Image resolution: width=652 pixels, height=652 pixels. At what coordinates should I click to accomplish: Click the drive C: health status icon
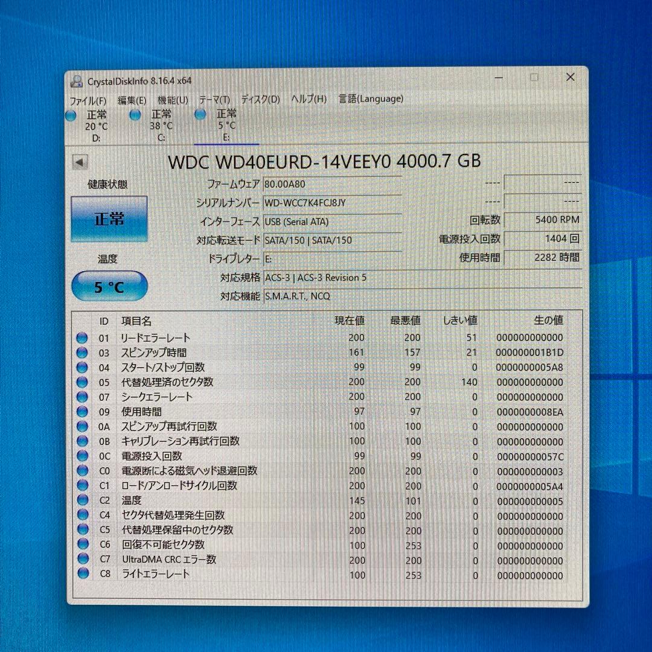pyautogui.click(x=135, y=115)
